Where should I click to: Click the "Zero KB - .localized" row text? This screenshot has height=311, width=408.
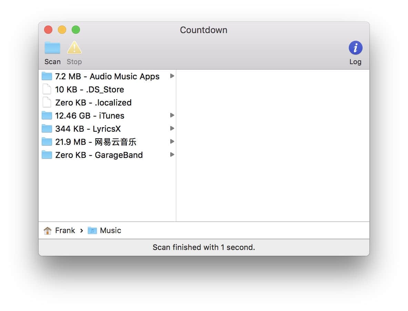click(x=93, y=102)
